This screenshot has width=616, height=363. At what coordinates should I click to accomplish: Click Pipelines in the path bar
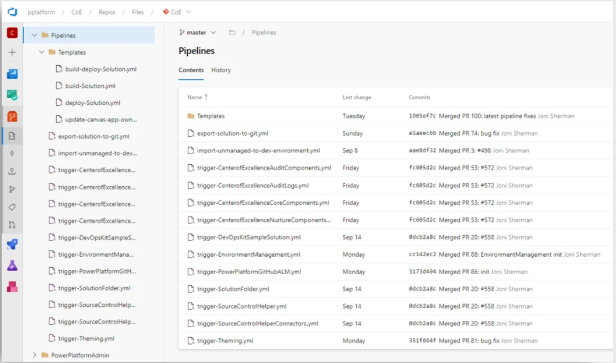click(264, 33)
